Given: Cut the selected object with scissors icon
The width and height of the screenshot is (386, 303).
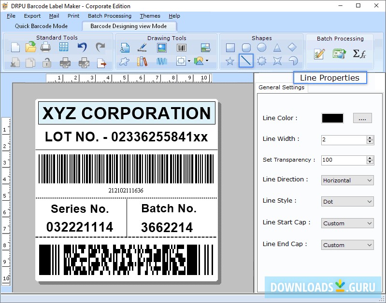Looking at the screenshot, I should tap(15, 62).
